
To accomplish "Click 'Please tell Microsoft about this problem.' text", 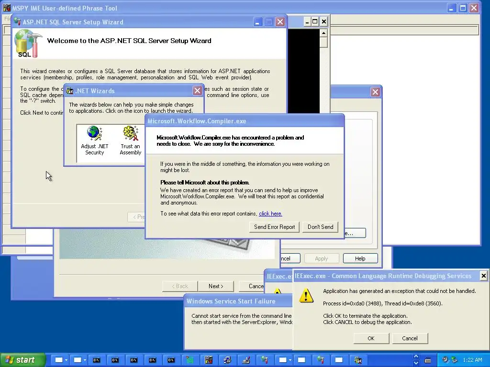I will (205, 183).
